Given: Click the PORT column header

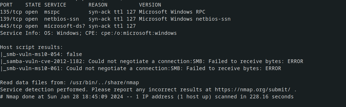Looking at the screenshot, I should tap(6, 5).
